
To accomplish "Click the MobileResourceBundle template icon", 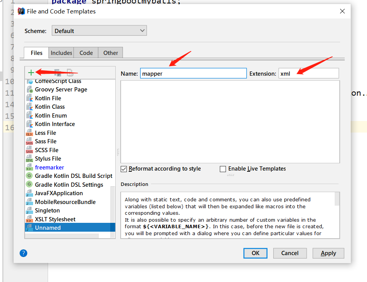I will 29,202.
